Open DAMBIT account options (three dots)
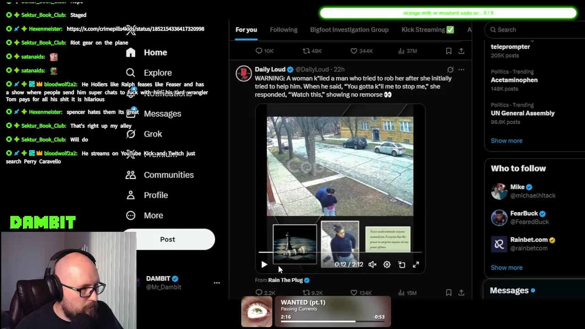The width and height of the screenshot is (585, 329). click(217, 283)
